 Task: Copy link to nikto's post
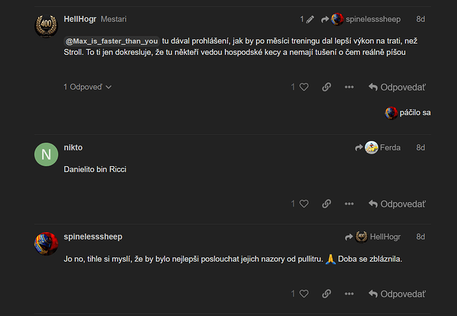pyautogui.click(x=327, y=203)
